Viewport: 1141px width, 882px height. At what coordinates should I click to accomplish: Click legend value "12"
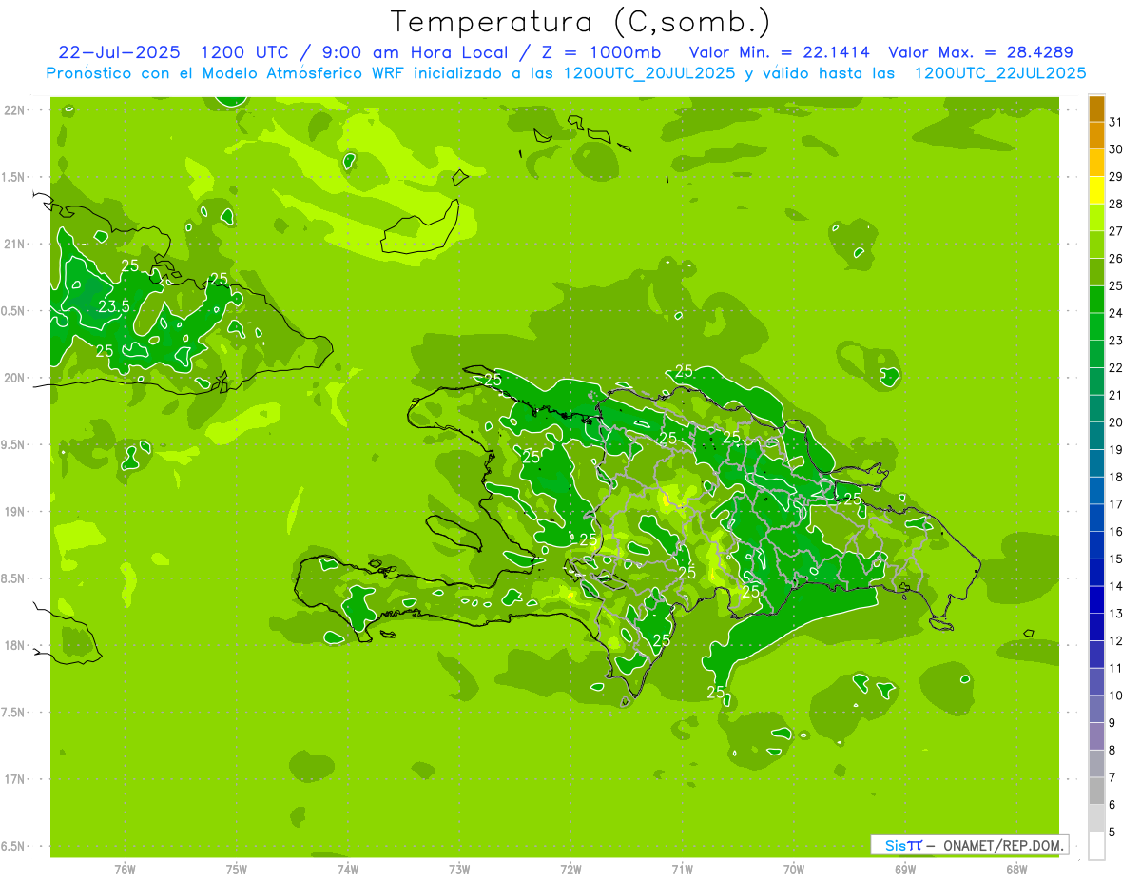(1116, 640)
